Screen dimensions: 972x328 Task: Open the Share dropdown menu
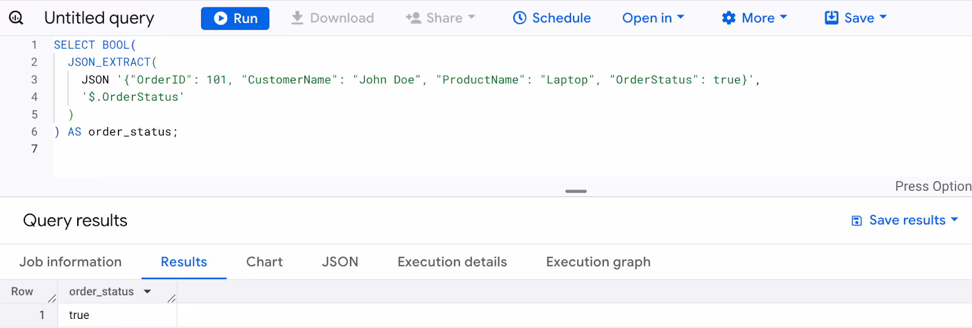(x=440, y=18)
